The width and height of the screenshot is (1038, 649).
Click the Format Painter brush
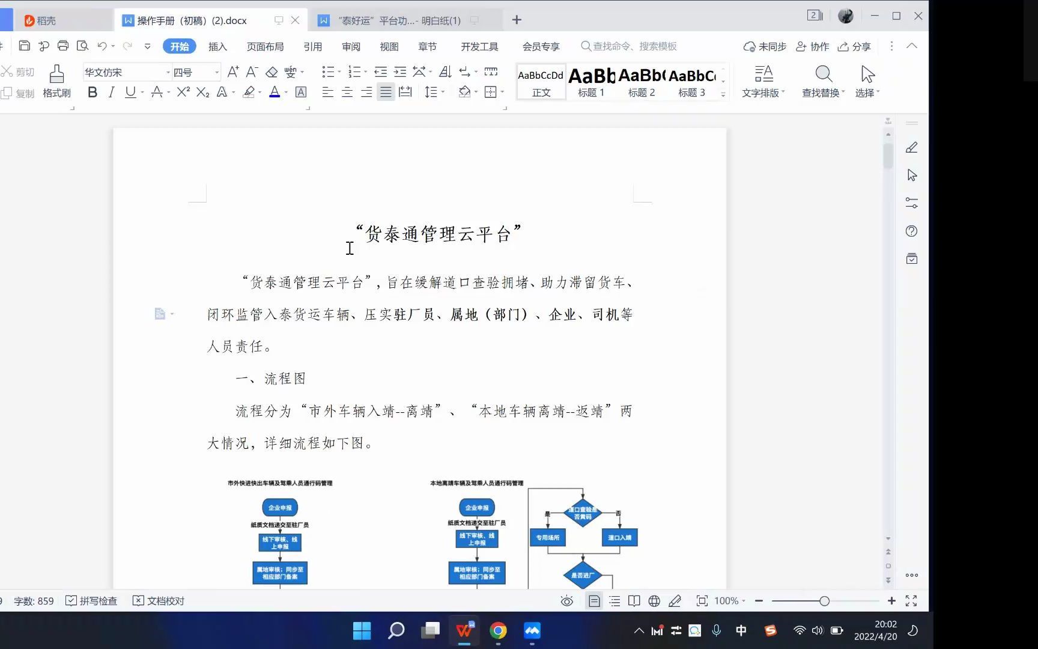tap(57, 82)
